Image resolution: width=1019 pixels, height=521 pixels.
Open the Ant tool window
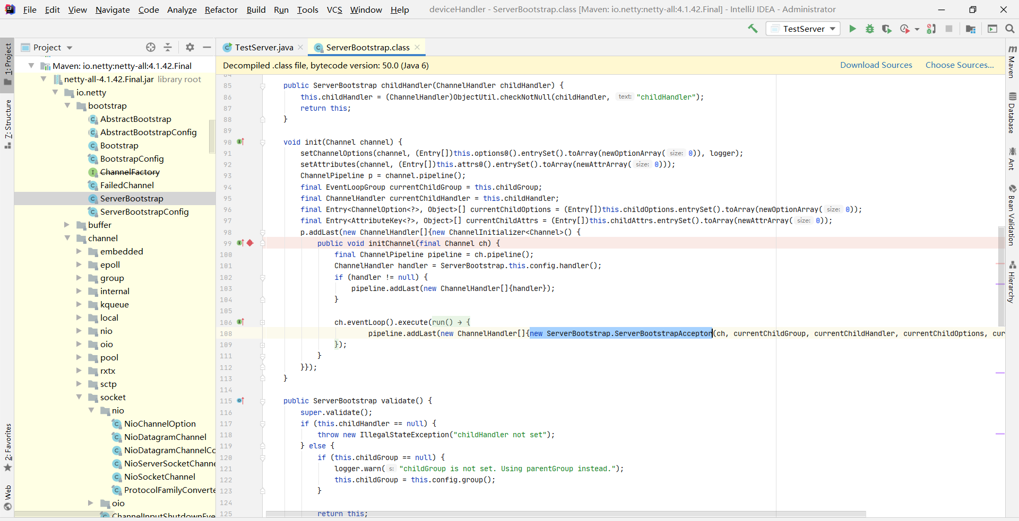(x=1012, y=159)
